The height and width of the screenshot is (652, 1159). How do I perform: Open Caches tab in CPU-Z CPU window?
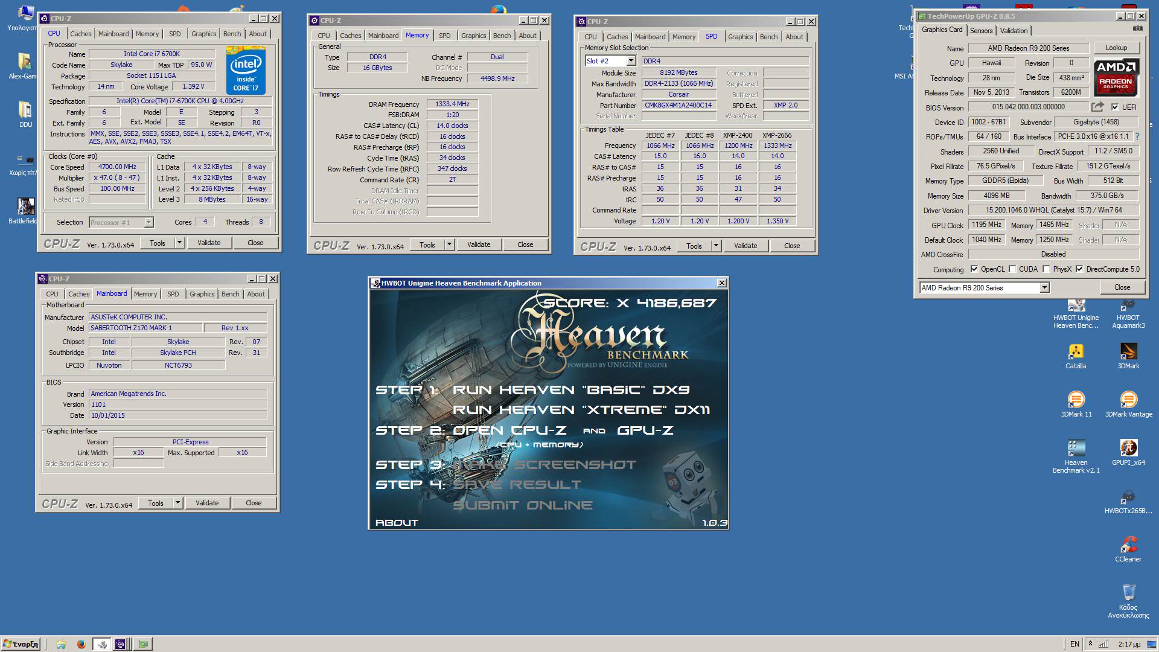(80, 34)
